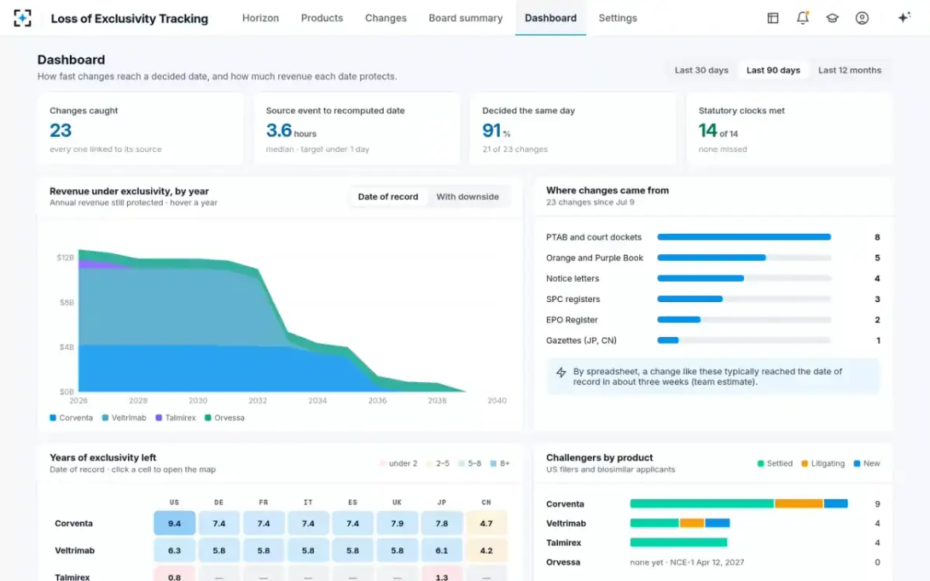Click the '21 of 23 changes' text
The width and height of the screenshot is (930, 581).
tap(515, 150)
